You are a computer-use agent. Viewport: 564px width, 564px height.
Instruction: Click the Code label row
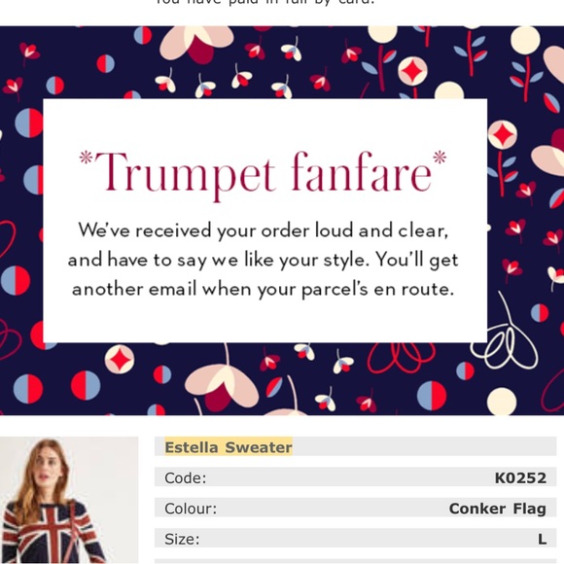pos(355,477)
